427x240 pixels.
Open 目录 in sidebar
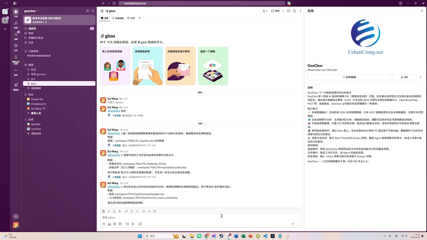[59, 42]
